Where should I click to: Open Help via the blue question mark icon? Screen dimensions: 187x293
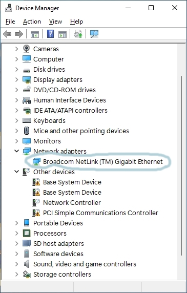[50, 34]
